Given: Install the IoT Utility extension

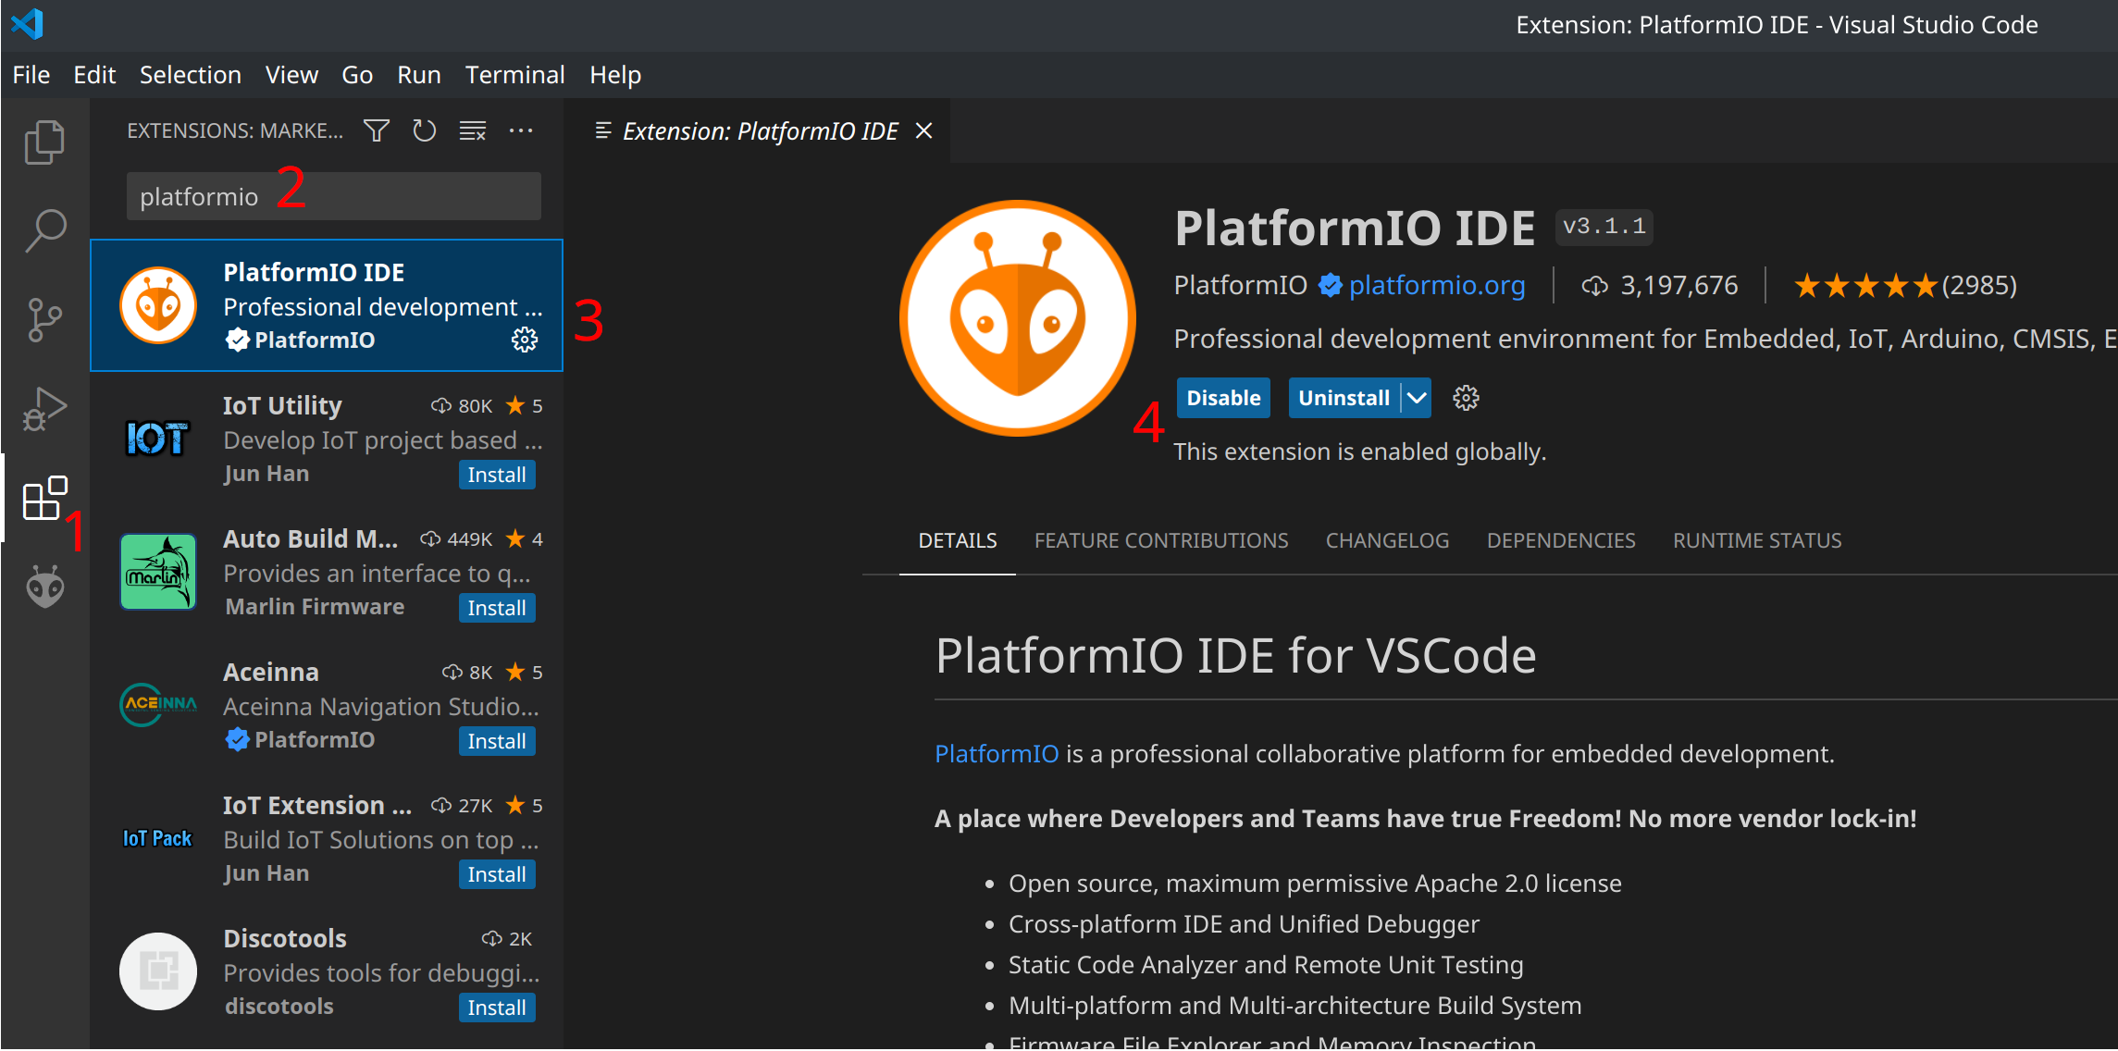Looking at the screenshot, I should [497, 475].
